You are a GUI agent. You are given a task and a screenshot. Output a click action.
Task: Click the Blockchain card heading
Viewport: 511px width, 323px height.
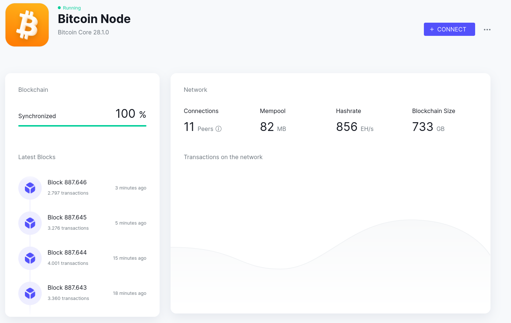tap(33, 90)
